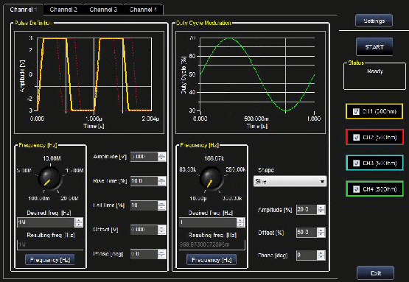Screen dimensions: 409x282
Task: Click Frequency [Hz] button under Pulse Definition
Action: [x=50, y=260]
